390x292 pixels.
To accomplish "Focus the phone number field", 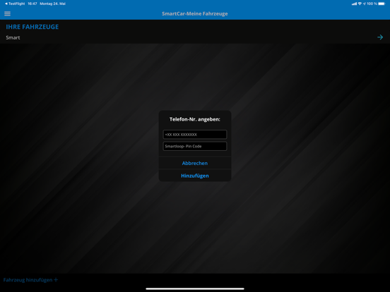I will [x=195, y=134].
